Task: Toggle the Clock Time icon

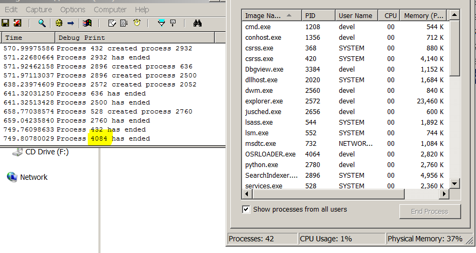Action: pos(137,23)
